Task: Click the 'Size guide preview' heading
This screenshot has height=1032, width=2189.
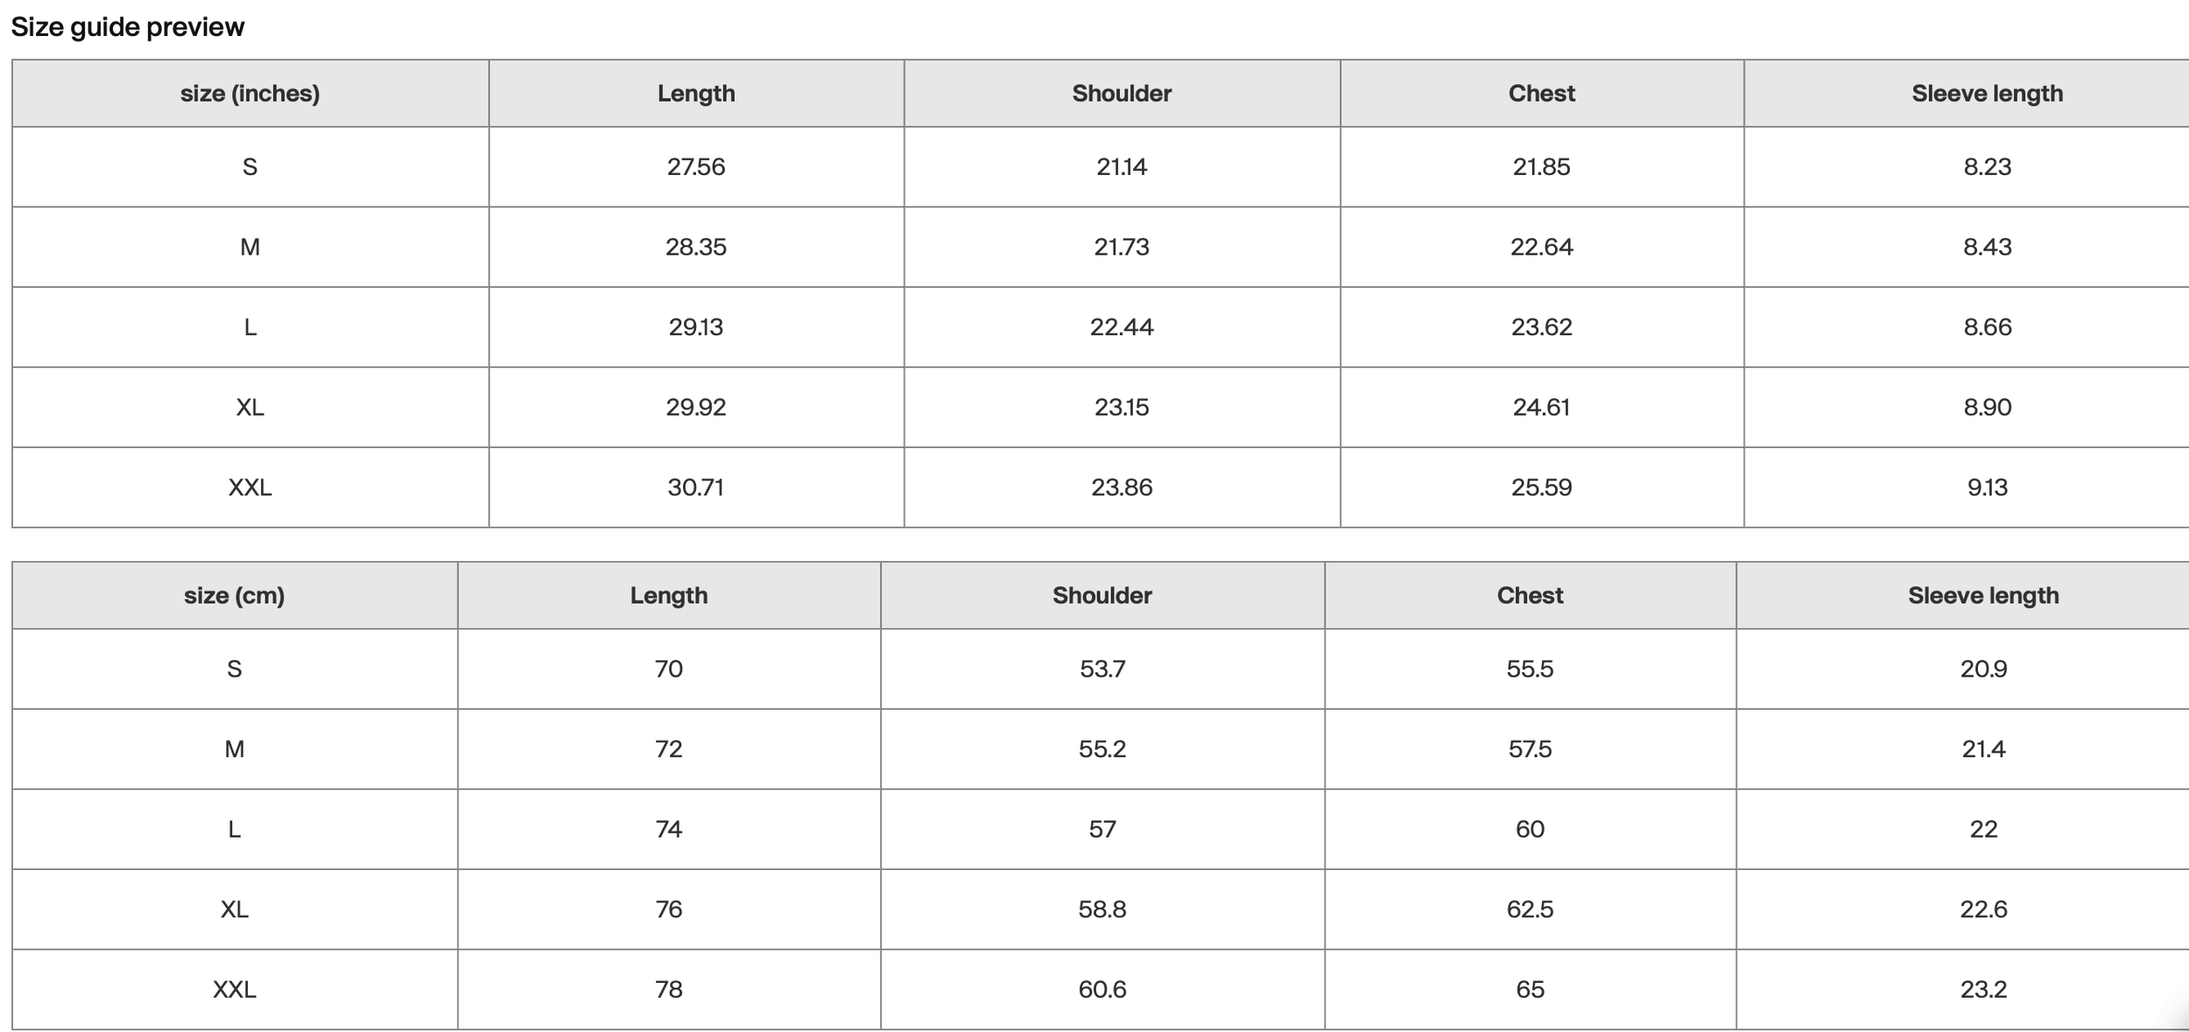Action: pyautogui.click(x=128, y=27)
